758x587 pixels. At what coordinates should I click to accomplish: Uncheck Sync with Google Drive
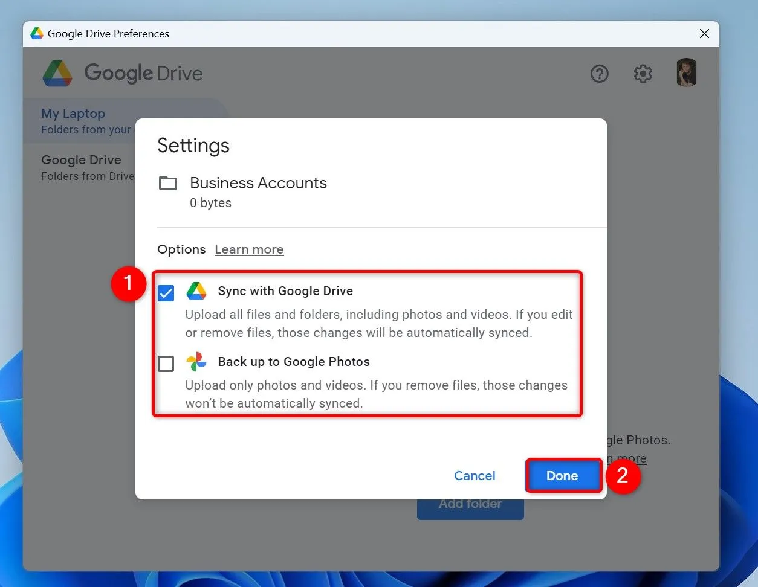[166, 293]
